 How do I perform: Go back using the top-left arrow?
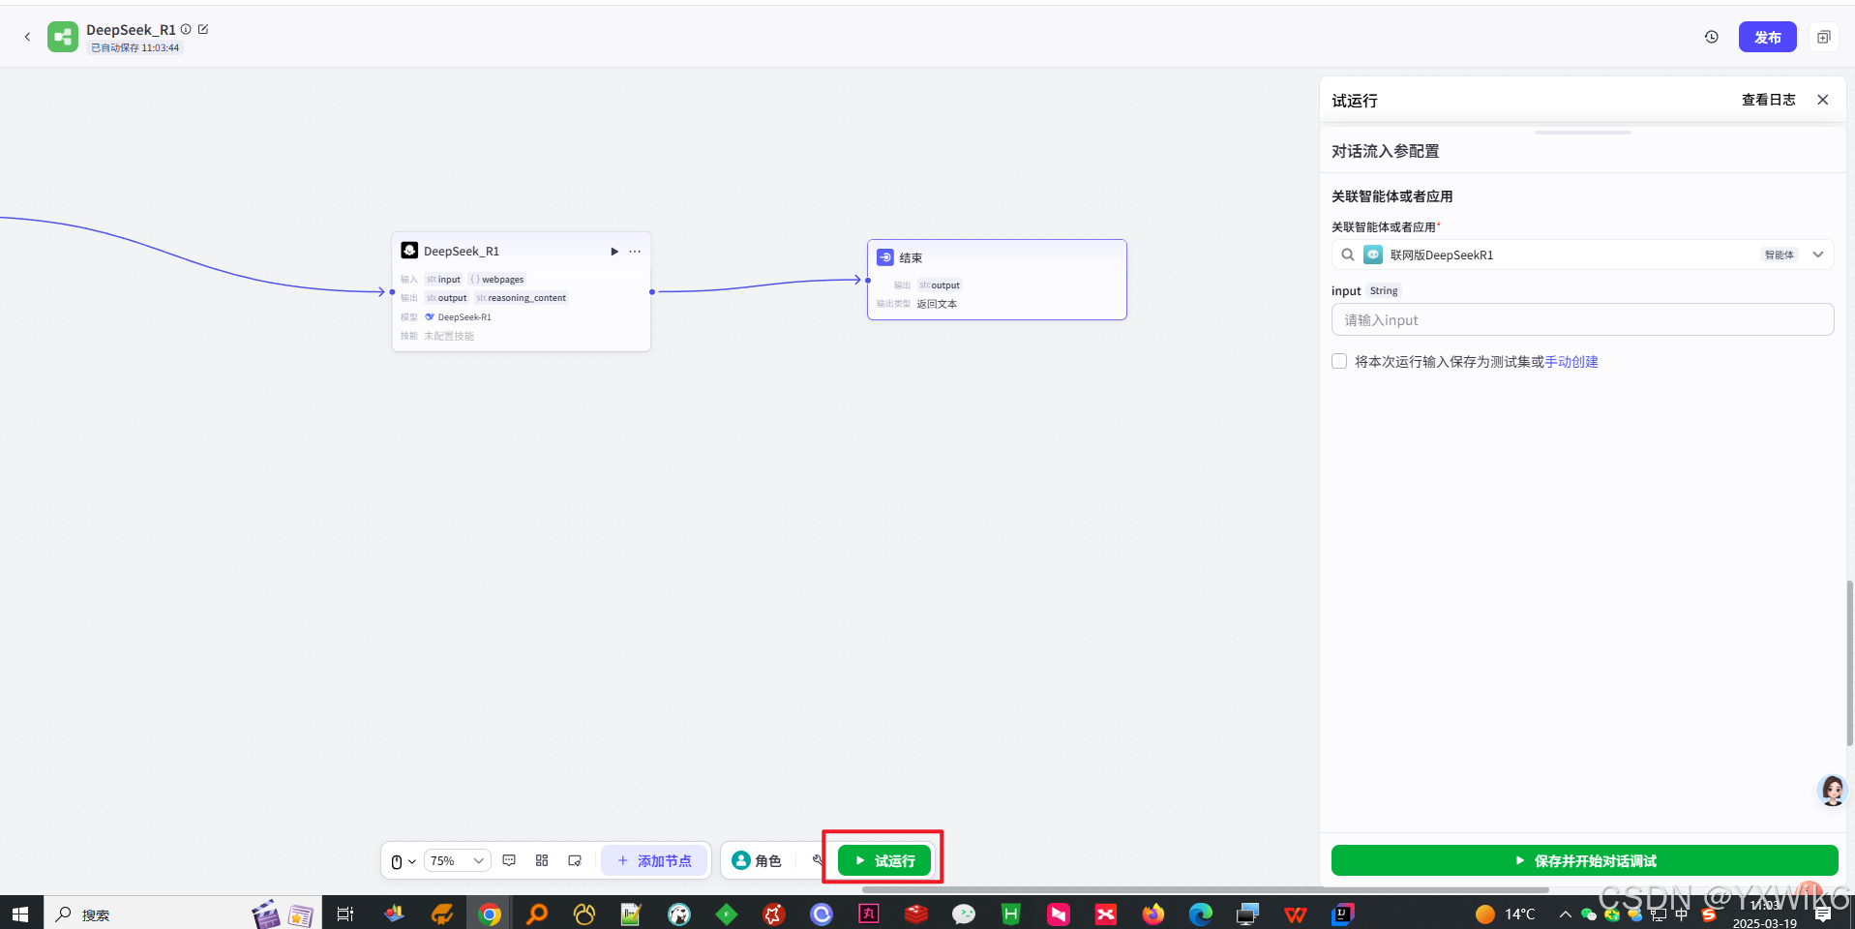tap(27, 37)
